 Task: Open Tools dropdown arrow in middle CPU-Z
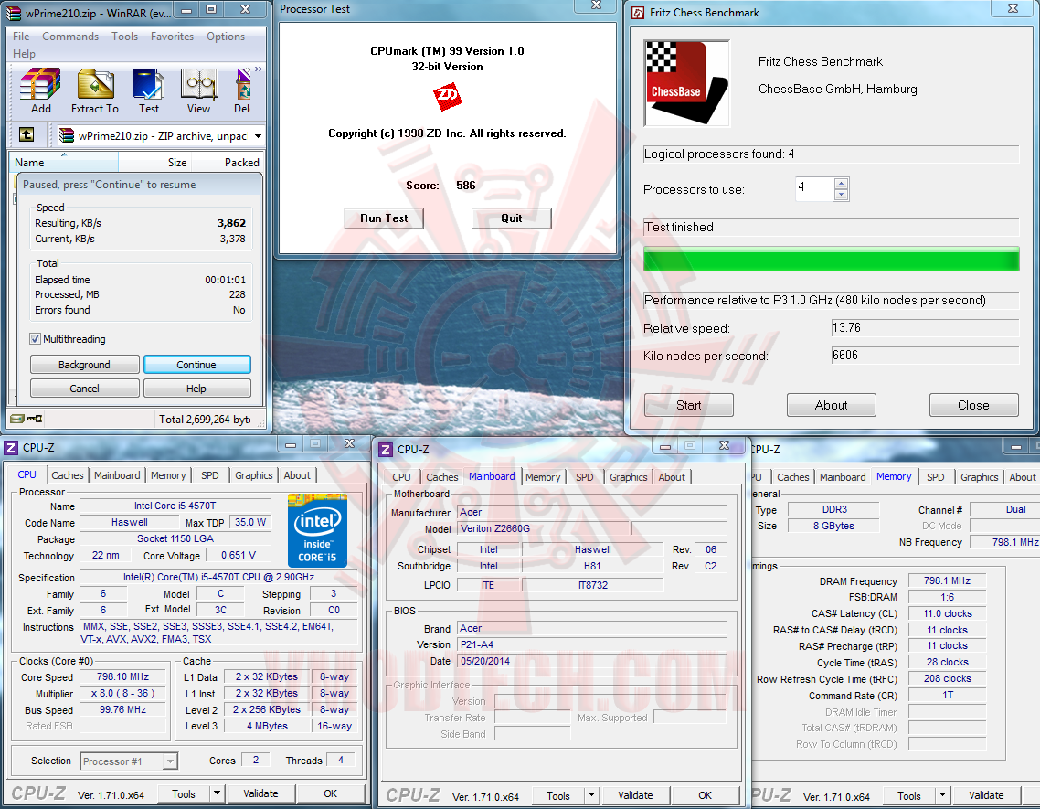coord(591,795)
